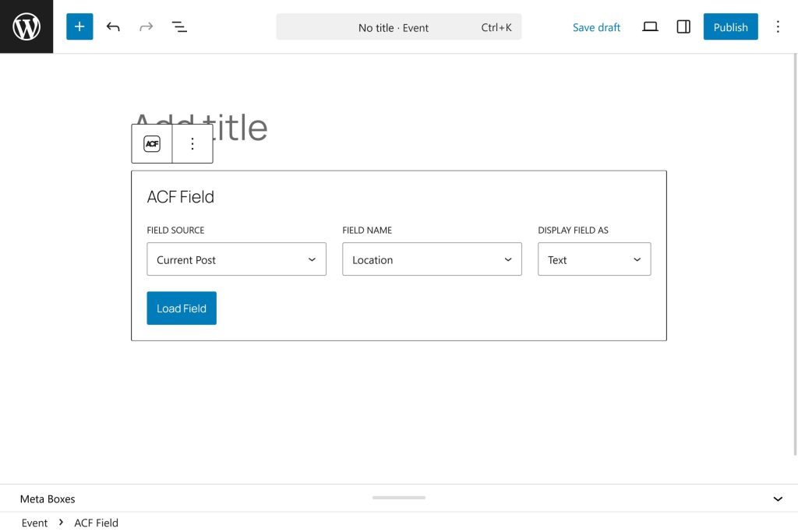Select ACF Field in the bottom breadcrumb

96,523
